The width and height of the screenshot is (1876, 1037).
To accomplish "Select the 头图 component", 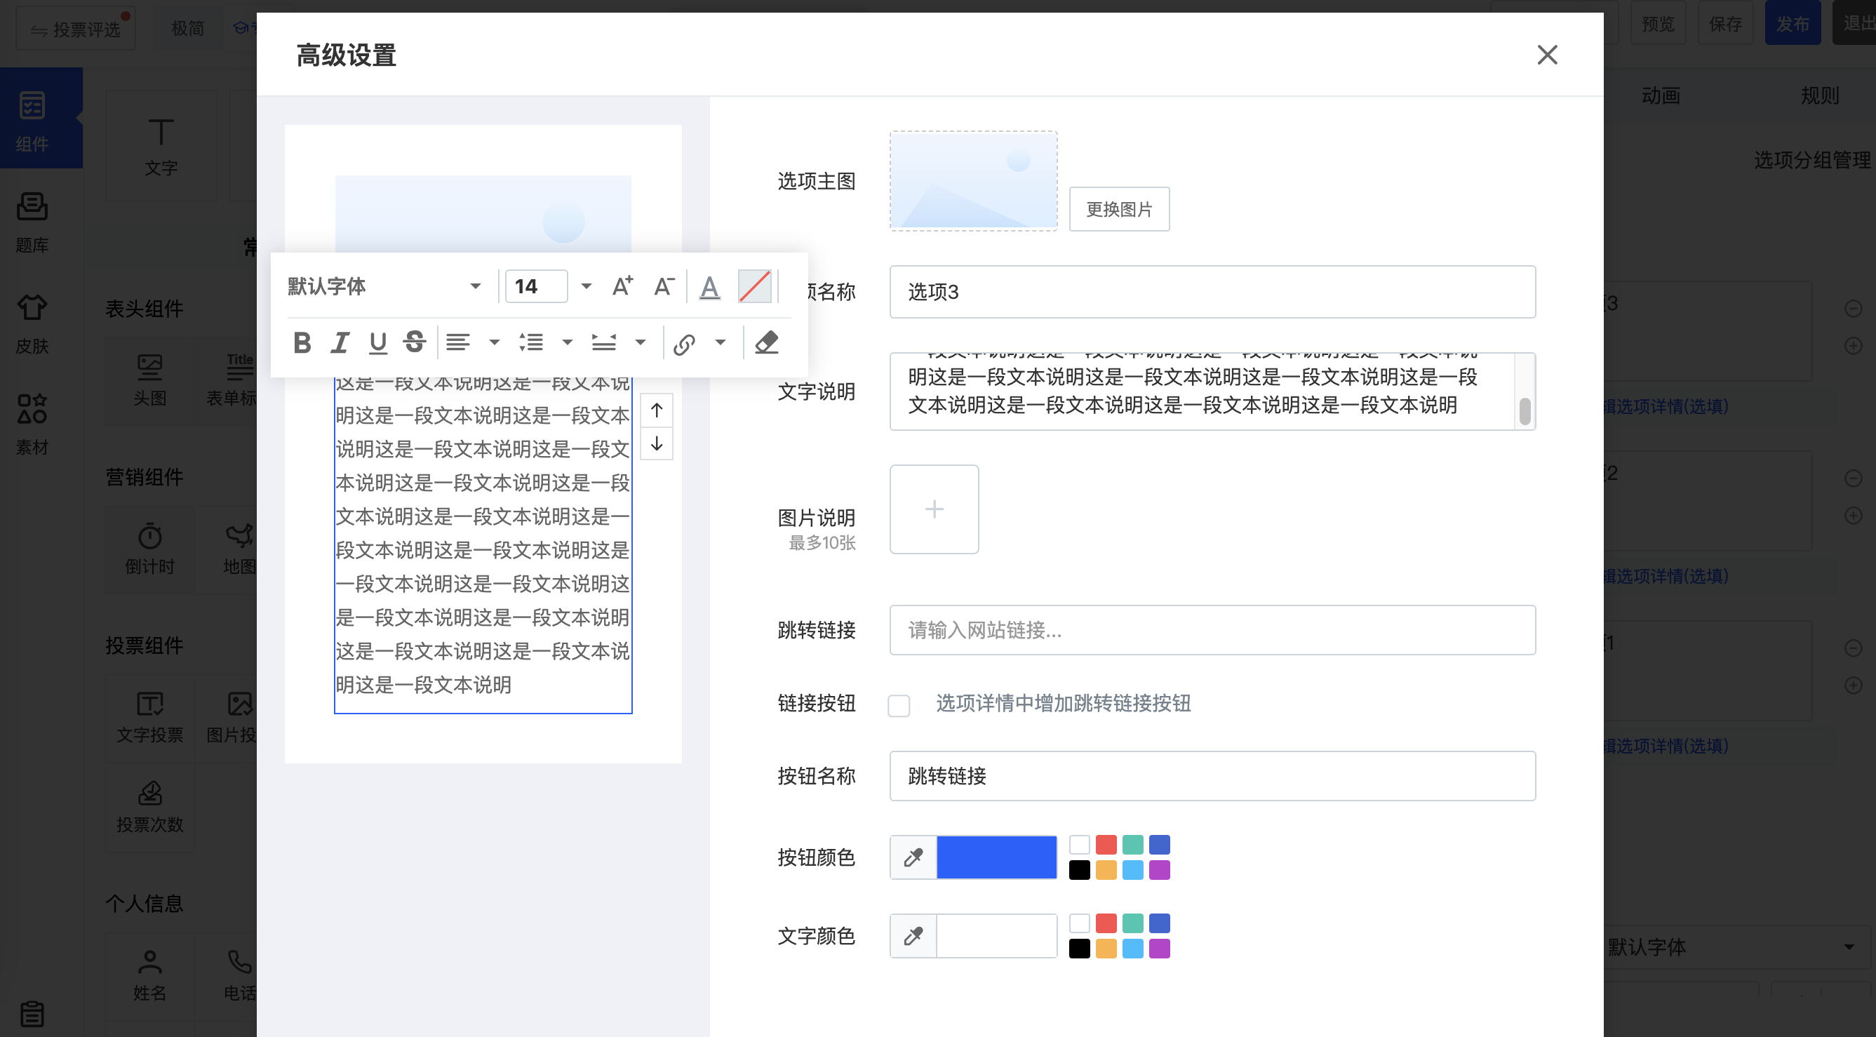I will (x=150, y=380).
